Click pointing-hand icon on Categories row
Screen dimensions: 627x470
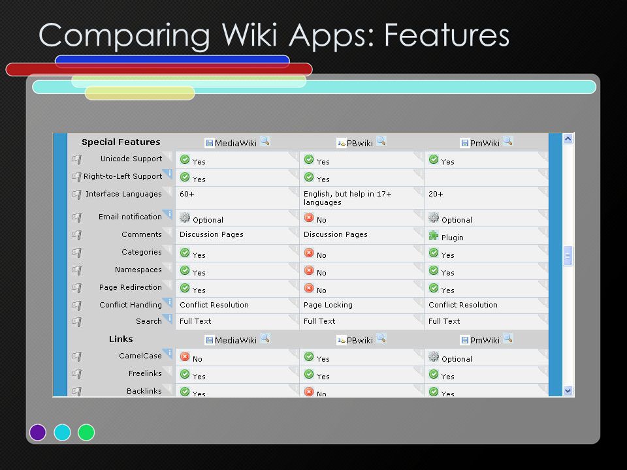[77, 253]
